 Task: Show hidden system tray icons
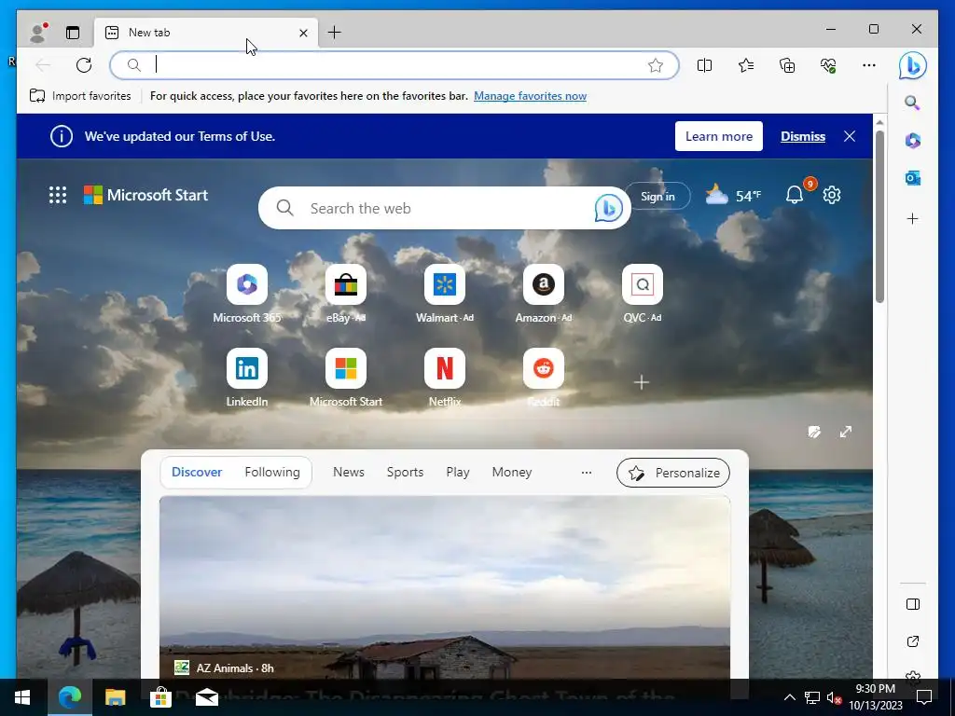pyautogui.click(x=789, y=697)
